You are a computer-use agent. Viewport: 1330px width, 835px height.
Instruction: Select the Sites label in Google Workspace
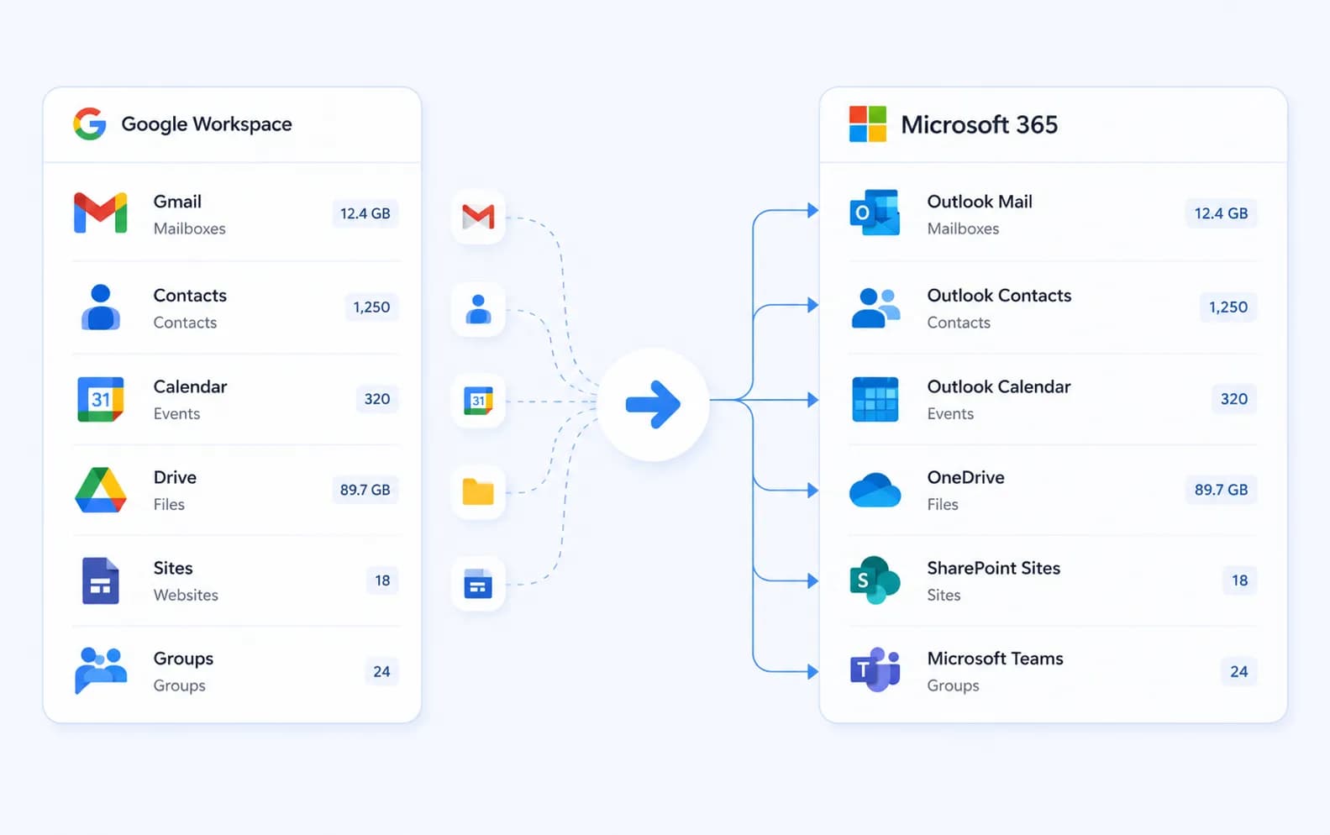click(x=173, y=568)
